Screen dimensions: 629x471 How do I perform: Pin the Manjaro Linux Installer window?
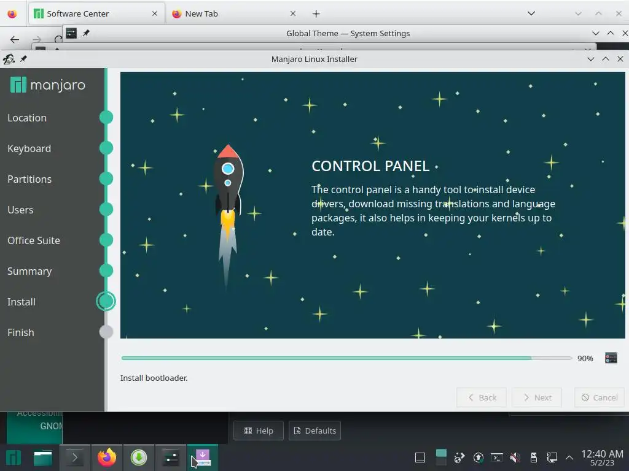[24, 59]
